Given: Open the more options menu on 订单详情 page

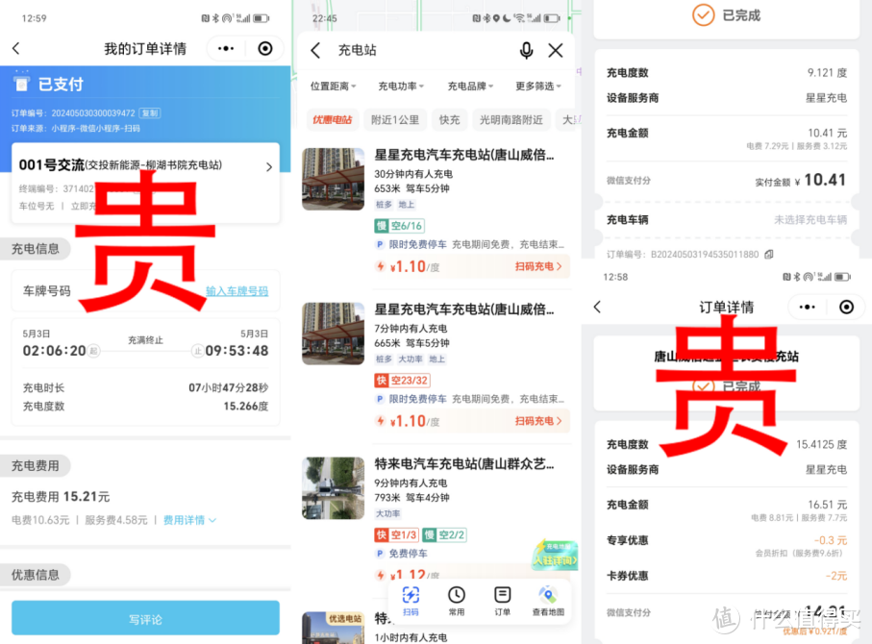Looking at the screenshot, I should click(808, 307).
